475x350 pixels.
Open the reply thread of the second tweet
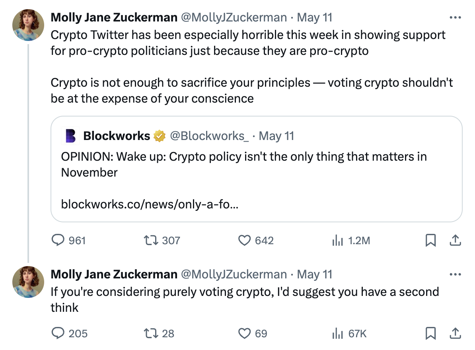coord(59,333)
